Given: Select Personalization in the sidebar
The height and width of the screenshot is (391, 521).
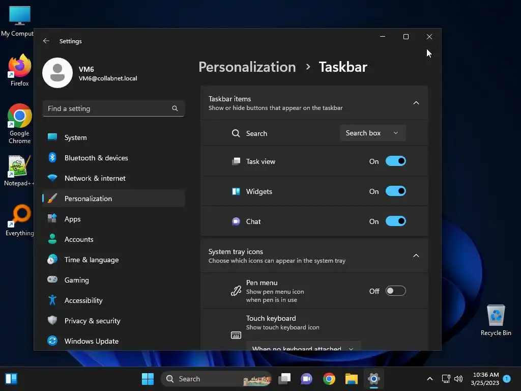Looking at the screenshot, I should (x=113, y=199).
